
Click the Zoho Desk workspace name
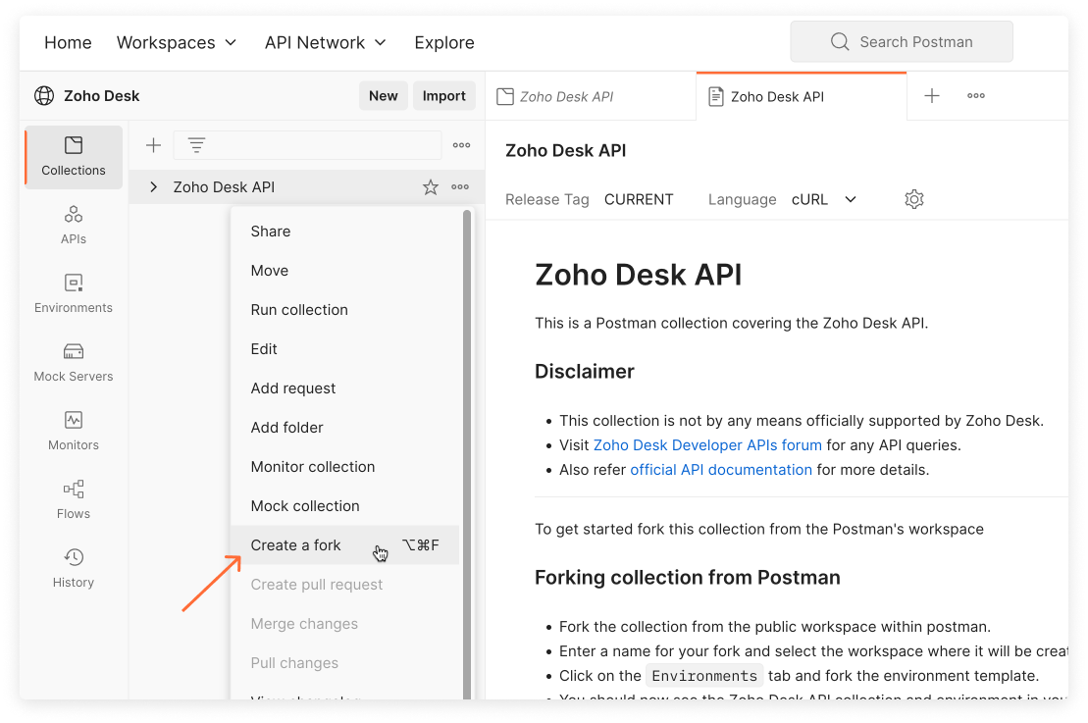102,96
